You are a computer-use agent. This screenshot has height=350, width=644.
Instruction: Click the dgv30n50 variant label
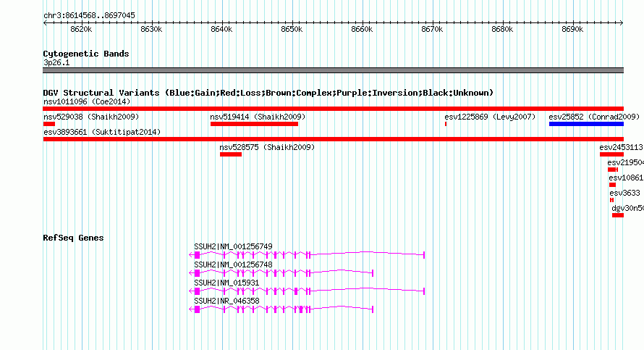pos(627,208)
